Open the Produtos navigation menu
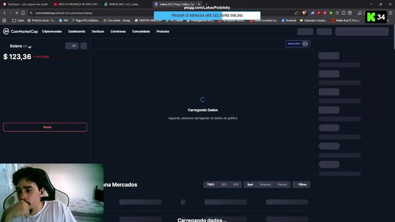The height and width of the screenshot is (222, 395). click(x=163, y=31)
